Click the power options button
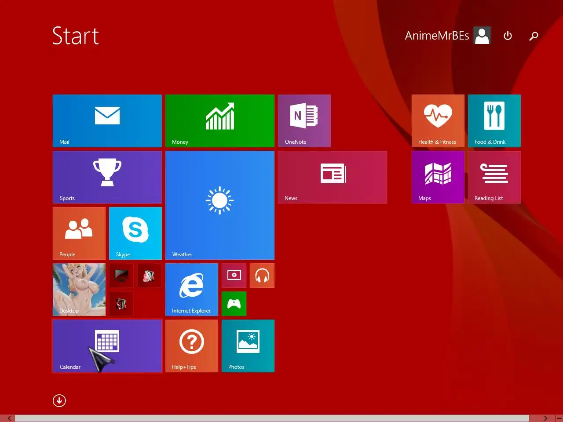563x422 pixels. pyautogui.click(x=508, y=36)
